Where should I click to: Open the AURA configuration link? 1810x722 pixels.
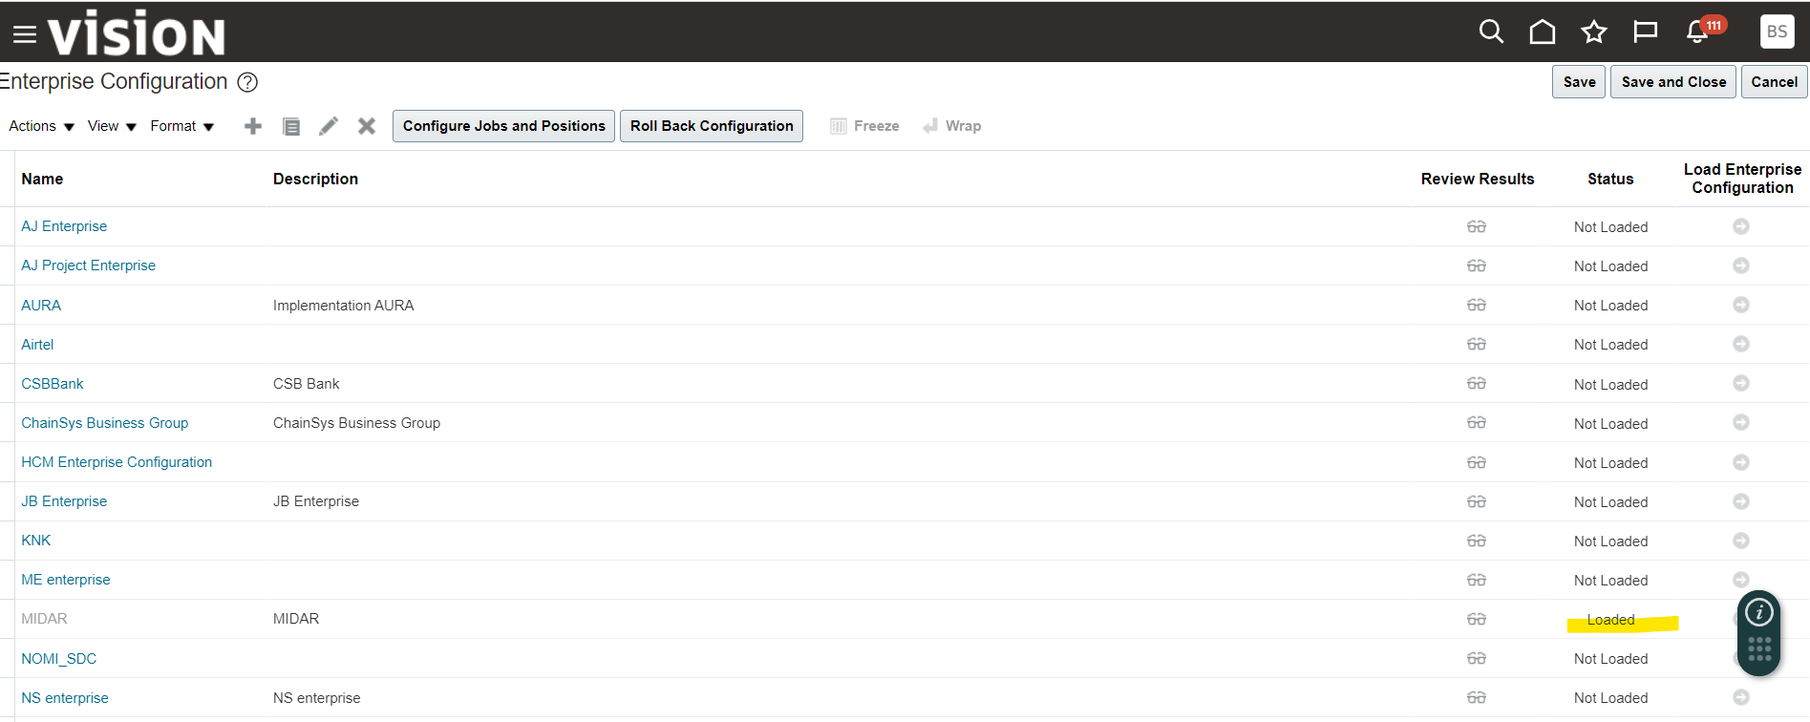[x=41, y=306]
